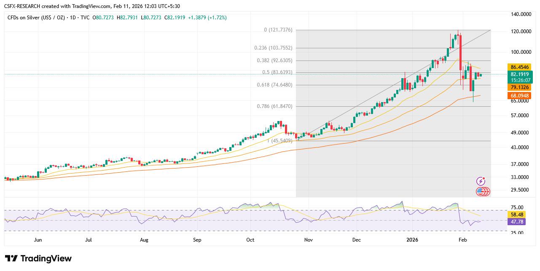Viewport: 540px width, 271px height.
Task: Click the purple RSI value label 47.78
Action: click(517, 221)
